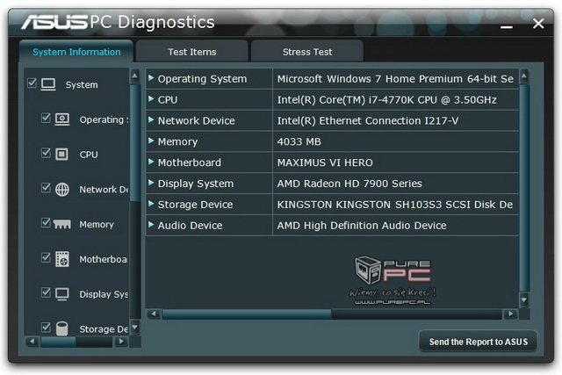Expand the Network Device row arrow

pos(151,119)
